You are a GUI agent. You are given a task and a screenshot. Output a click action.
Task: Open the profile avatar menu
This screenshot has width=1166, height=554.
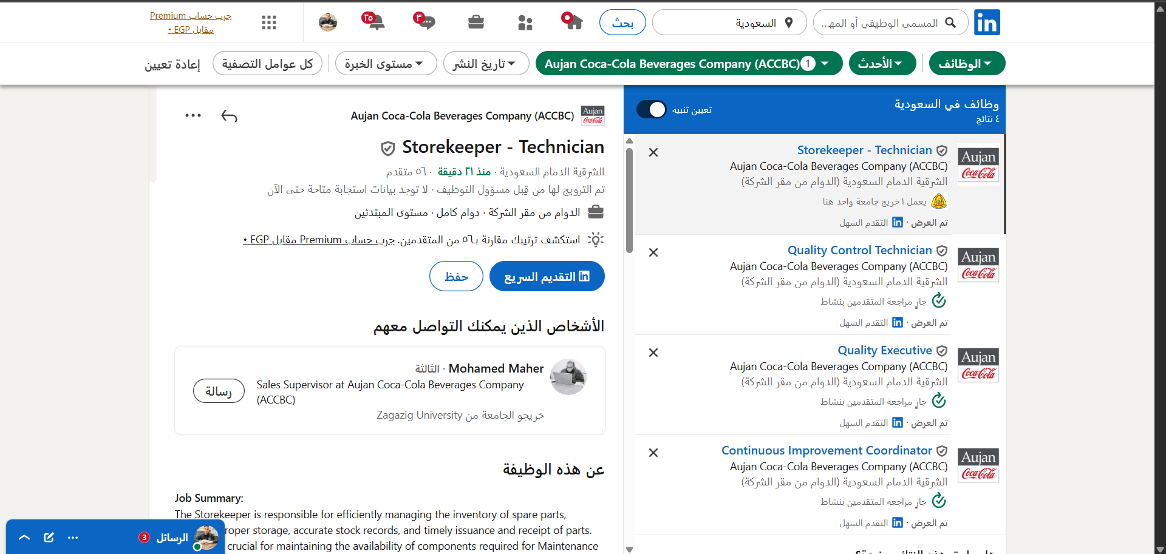point(328,22)
